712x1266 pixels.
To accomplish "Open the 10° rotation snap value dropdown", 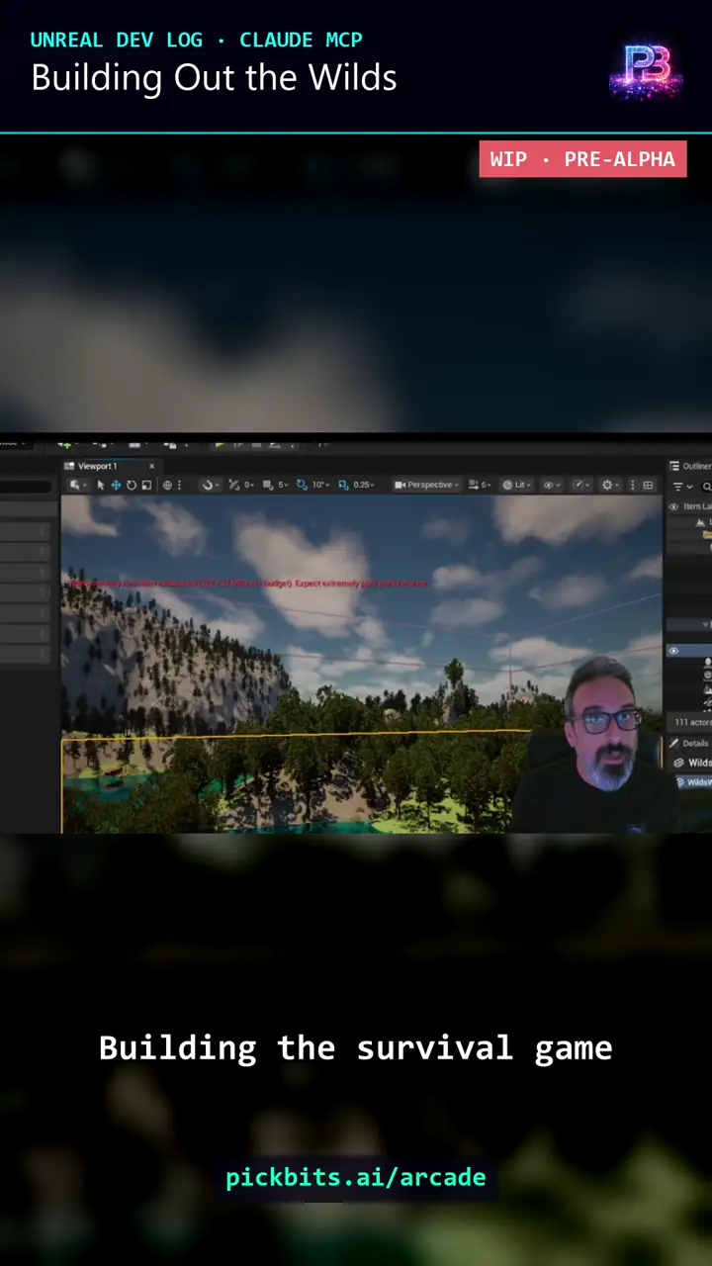I will [x=319, y=485].
